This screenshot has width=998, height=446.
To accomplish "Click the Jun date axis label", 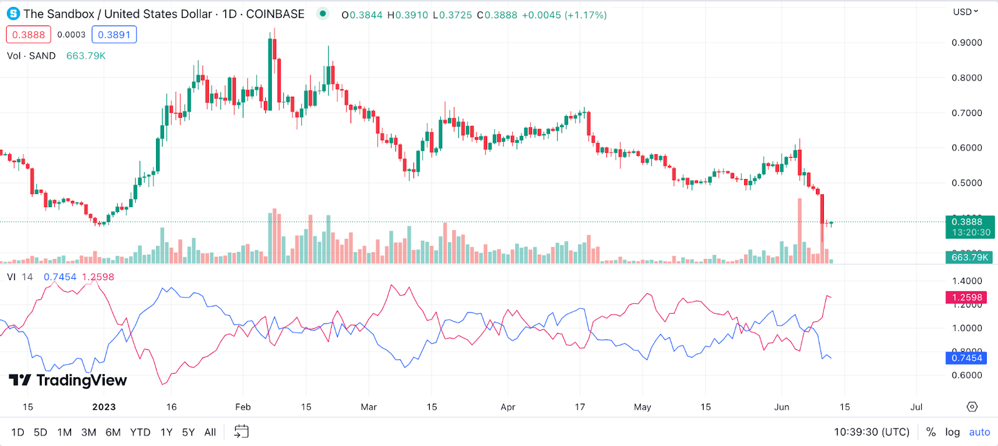I will 782,407.
